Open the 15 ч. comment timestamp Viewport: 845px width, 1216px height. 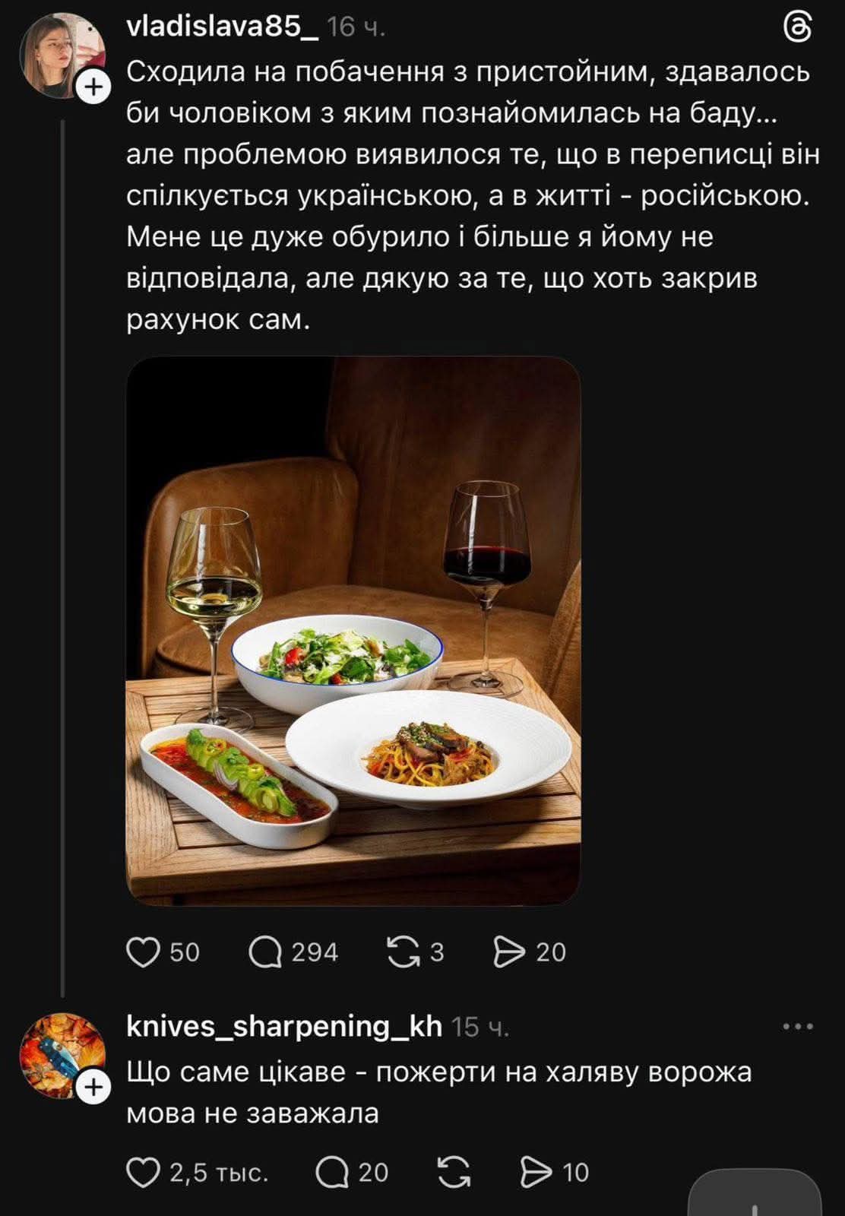480,1028
